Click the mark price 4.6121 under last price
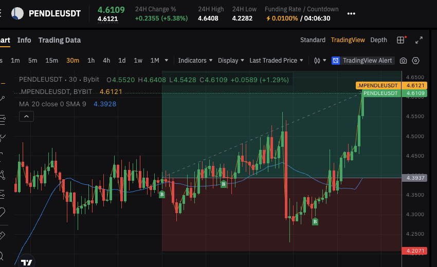This screenshot has width=437, height=267. tap(108, 19)
